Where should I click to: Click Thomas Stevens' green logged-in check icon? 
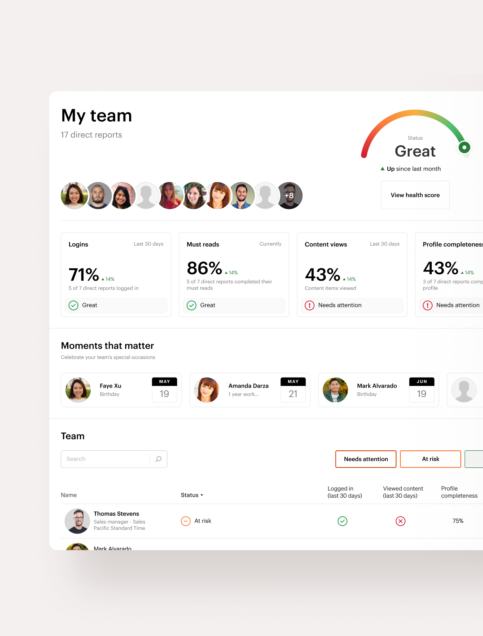342,521
